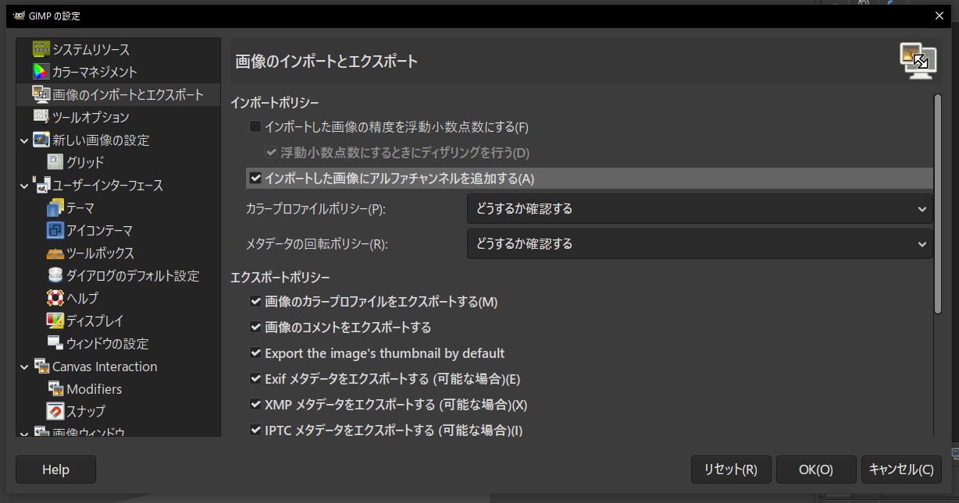Toggle Export the image's thumbnail by default

(255, 353)
